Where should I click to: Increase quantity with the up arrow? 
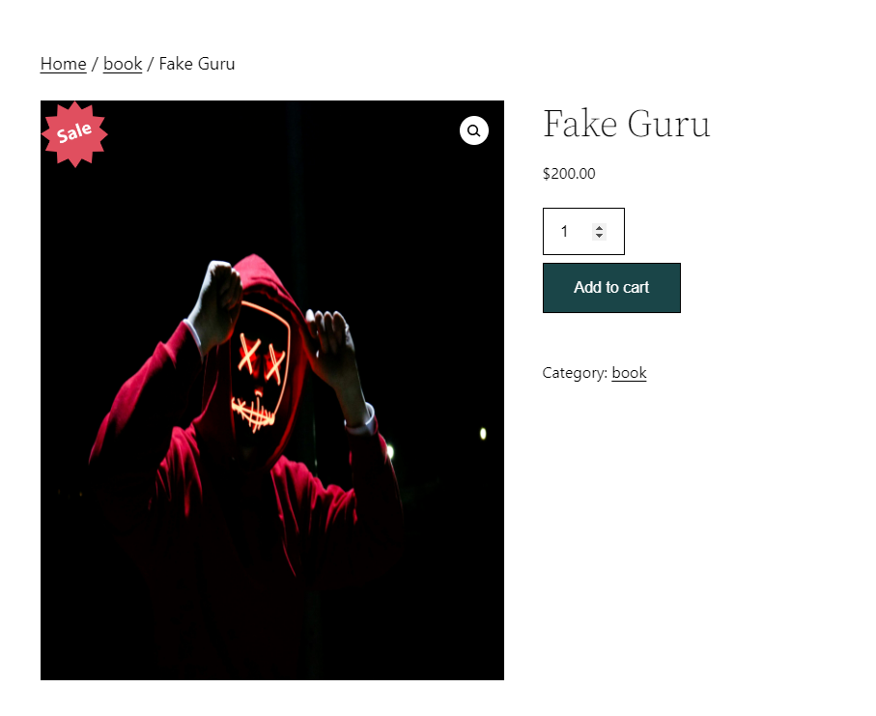[599, 228]
